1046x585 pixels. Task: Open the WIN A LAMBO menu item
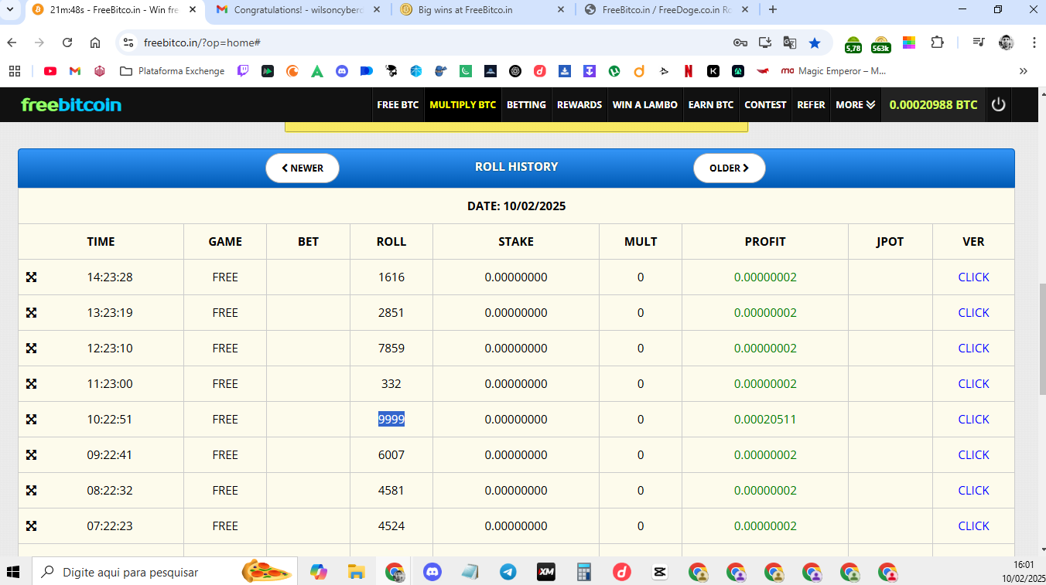(645, 104)
